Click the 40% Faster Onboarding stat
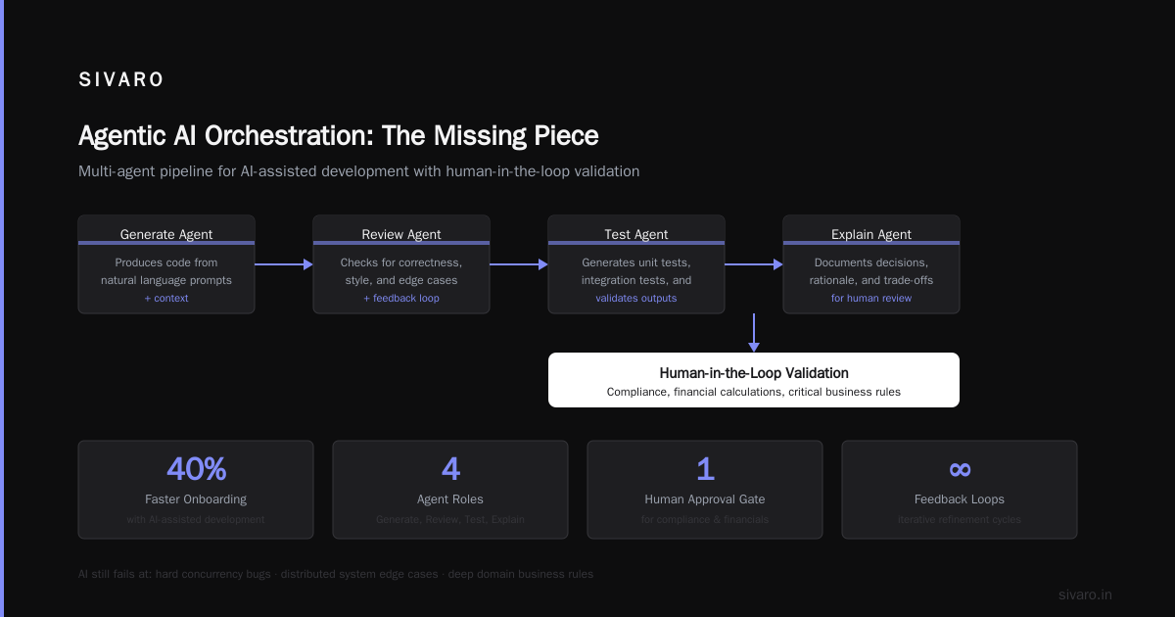Image resolution: width=1175 pixels, height=617 pixels. 196,490
